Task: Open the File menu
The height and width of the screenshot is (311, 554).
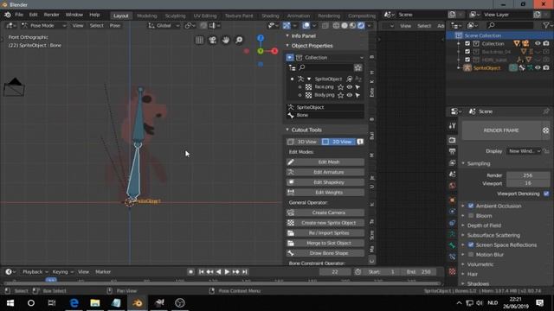Action: pos(19,15)
